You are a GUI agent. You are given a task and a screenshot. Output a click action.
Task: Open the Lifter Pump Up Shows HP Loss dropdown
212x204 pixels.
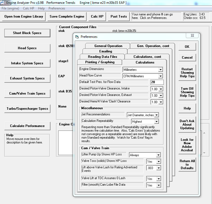pos(158,155)
